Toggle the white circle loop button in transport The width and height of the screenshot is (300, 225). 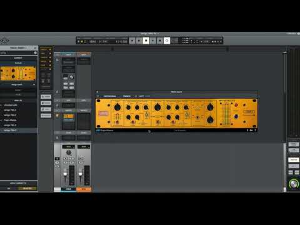coord(167,41)
